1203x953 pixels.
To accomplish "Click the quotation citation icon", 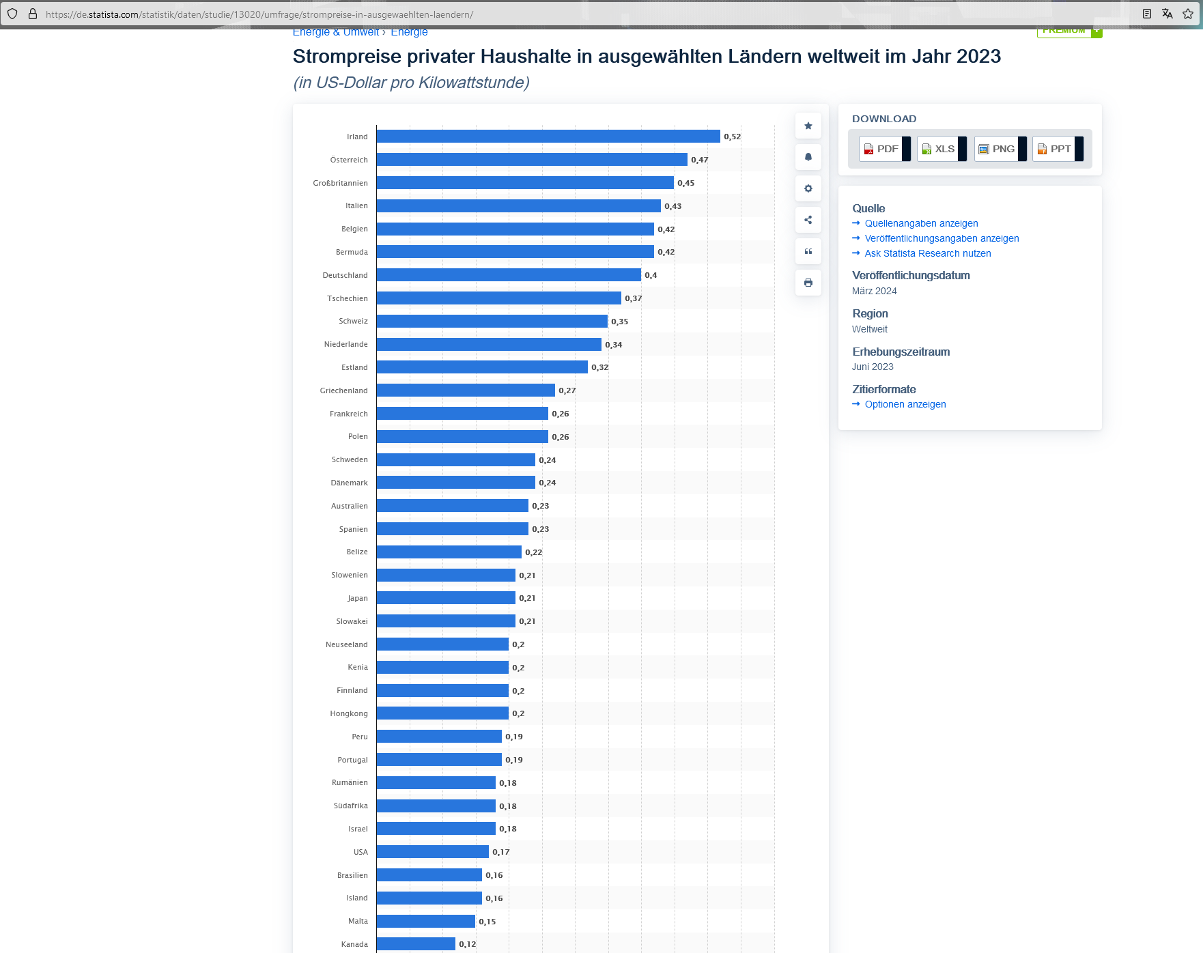I will coord(808,251).
